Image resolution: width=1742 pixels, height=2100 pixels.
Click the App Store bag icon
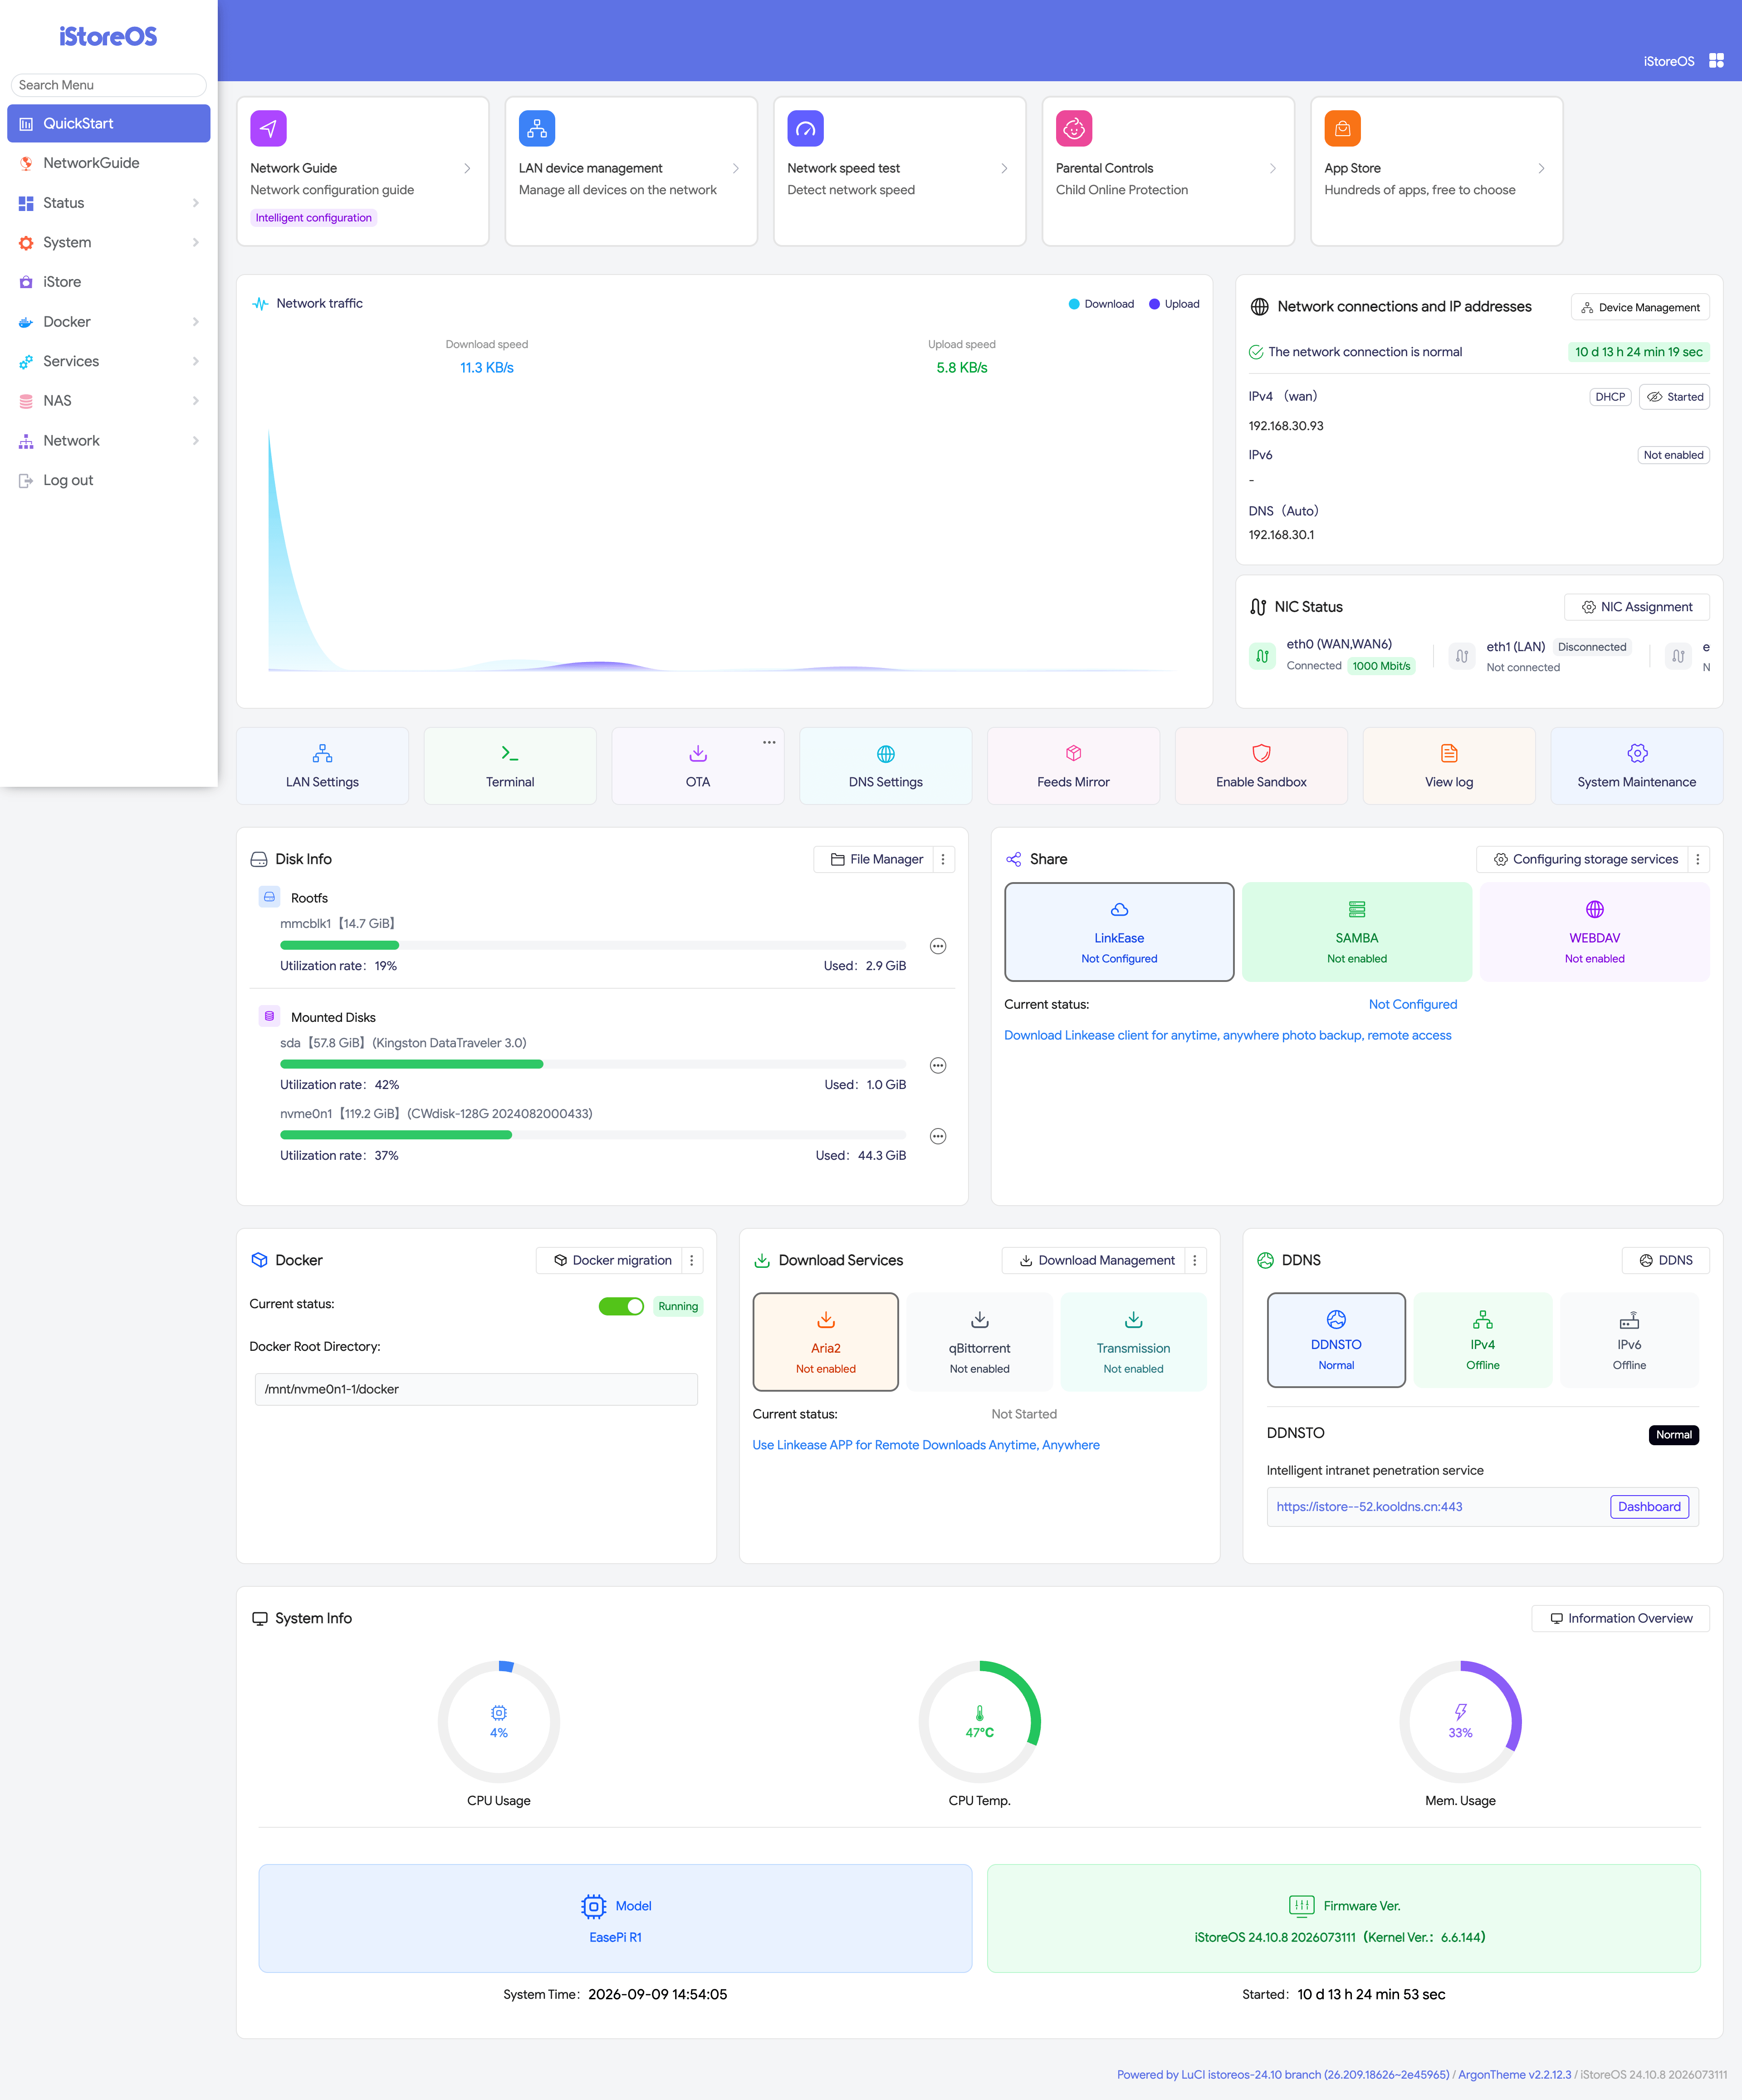point(1342,128)
